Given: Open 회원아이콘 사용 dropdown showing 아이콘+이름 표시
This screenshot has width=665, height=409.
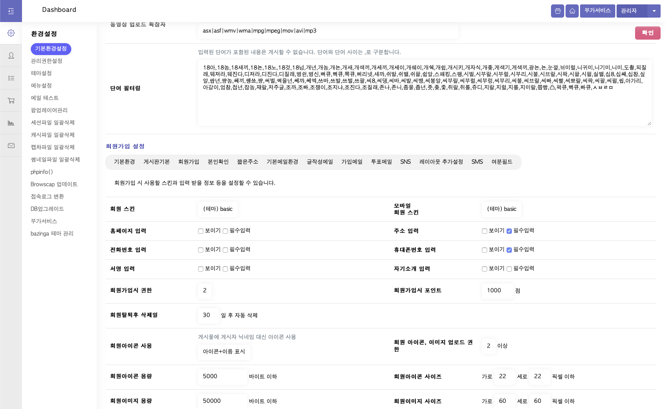Looking at the screenshot, I should point(224,352).
